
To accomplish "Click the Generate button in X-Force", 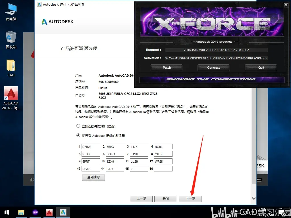I will (214, 68).
